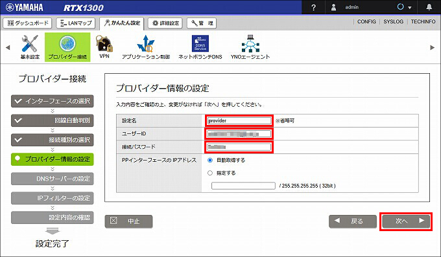Click the IPフィルターの設定 step
Image resolution: width=441 pixels, height=257 pixels.
53,198
